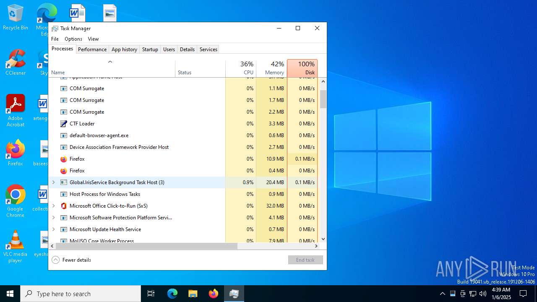Open network settings in the system tray
The image size is (537, 302).
coord(473,294)
